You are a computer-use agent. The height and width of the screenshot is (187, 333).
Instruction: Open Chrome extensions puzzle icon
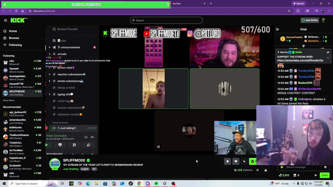tap(298, 11)
